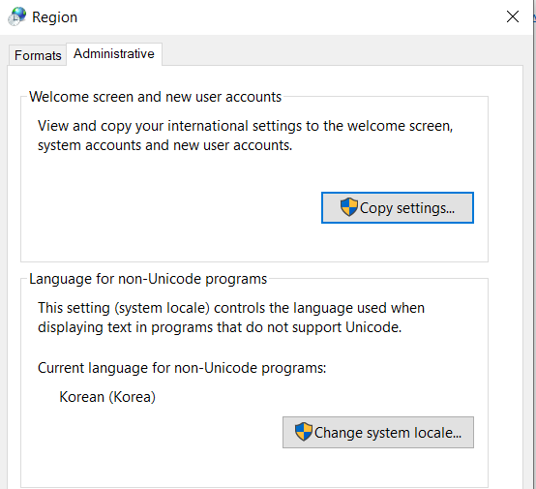Click the 'Region' window title text
536x489 pixels.
click(55, 17)
